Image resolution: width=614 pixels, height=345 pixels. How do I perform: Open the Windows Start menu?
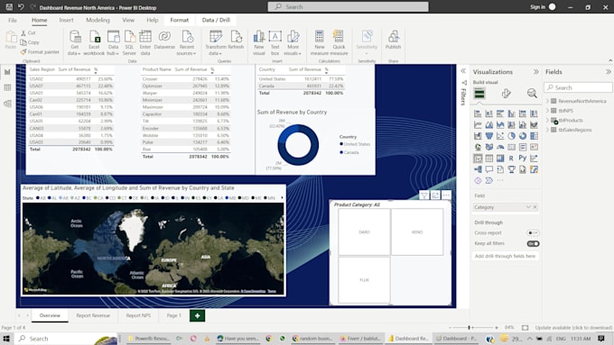pos(6,339)
